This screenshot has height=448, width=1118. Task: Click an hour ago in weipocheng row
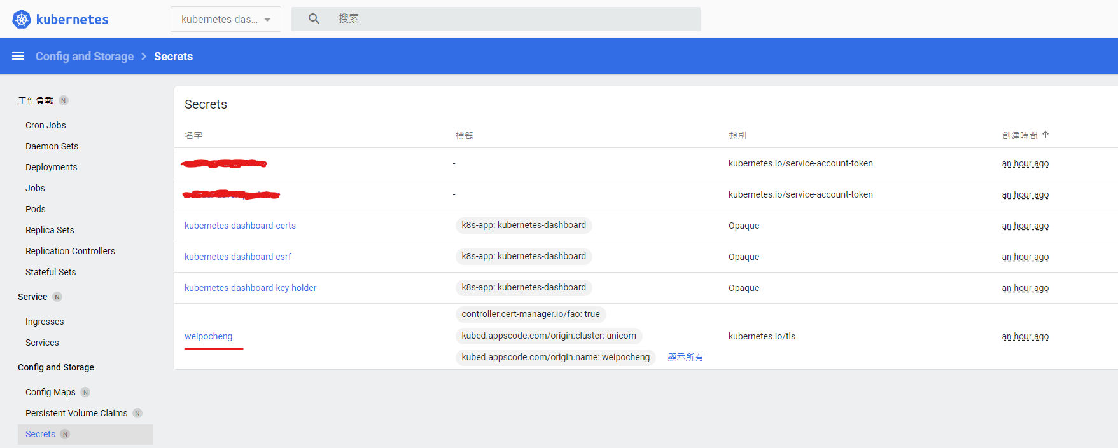pyautogui.click(x=1025, y=336)
